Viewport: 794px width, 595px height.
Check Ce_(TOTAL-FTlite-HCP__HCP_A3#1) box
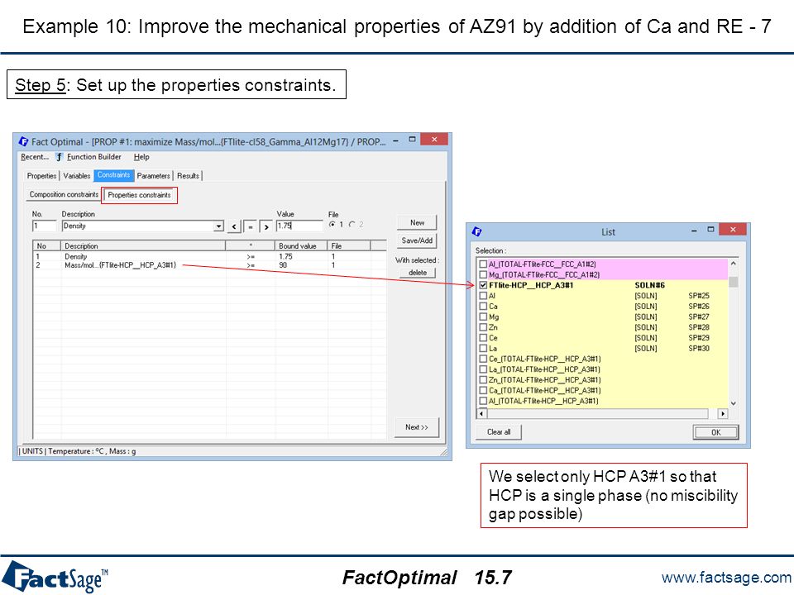tap(483, 359)
